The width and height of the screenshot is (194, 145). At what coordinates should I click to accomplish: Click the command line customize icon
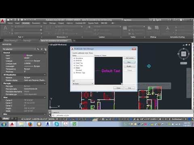[x=50, y=116]
